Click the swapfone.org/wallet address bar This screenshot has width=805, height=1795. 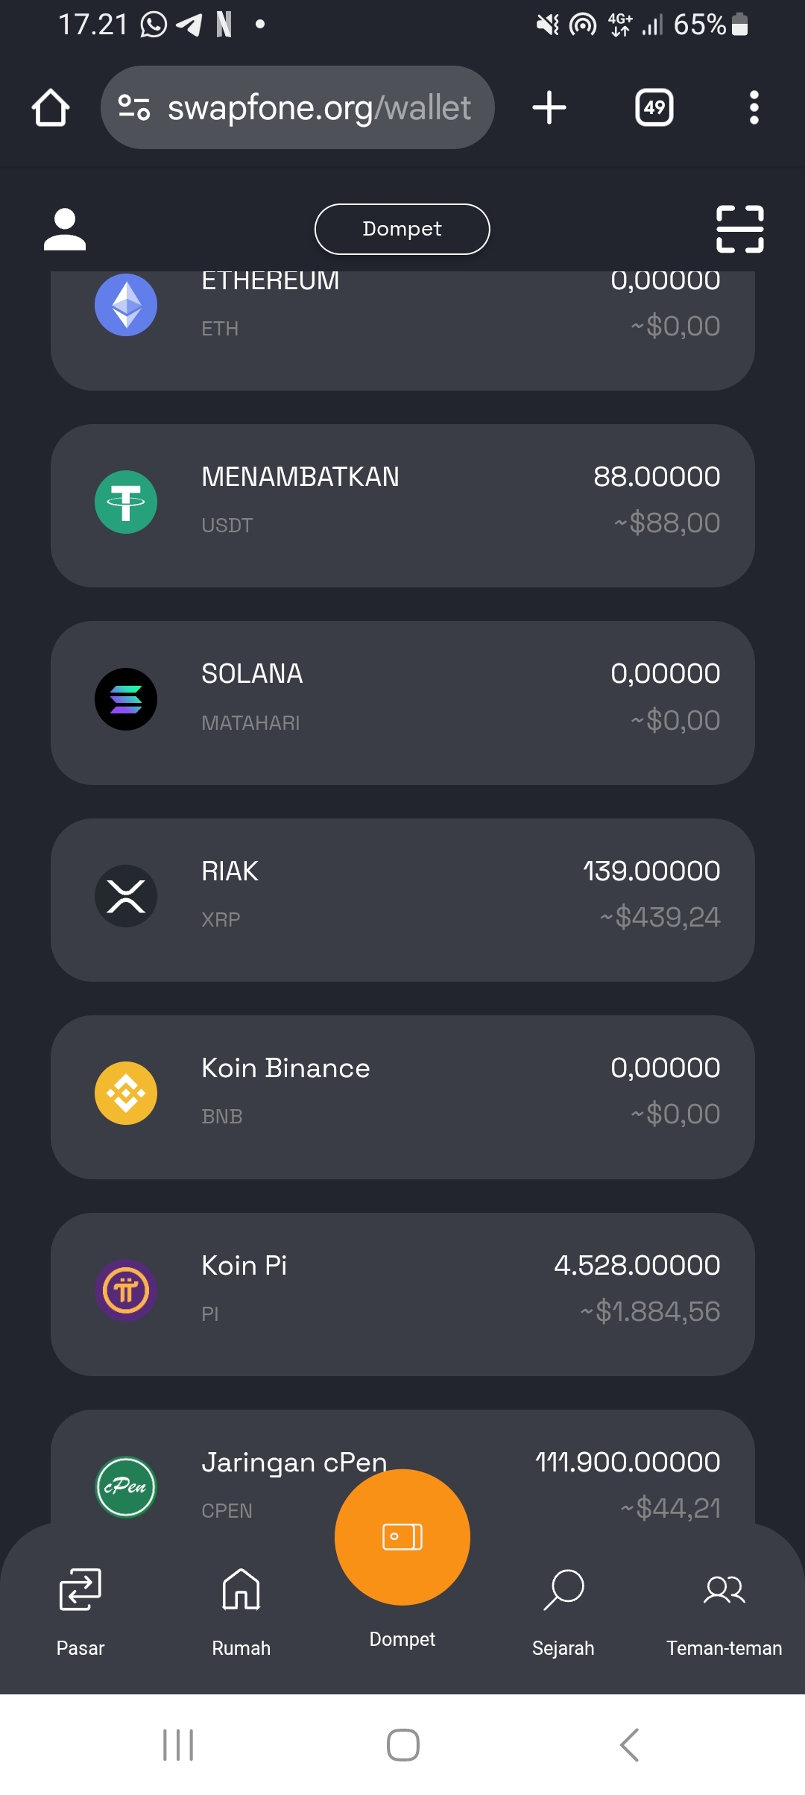[x=297, y=107]
